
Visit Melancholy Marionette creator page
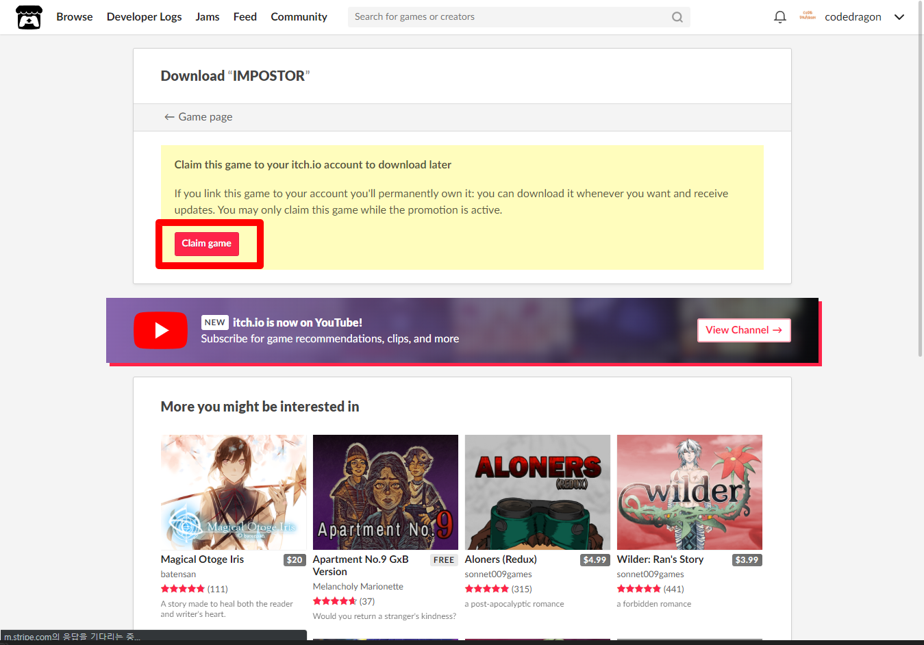pos(358,587)
